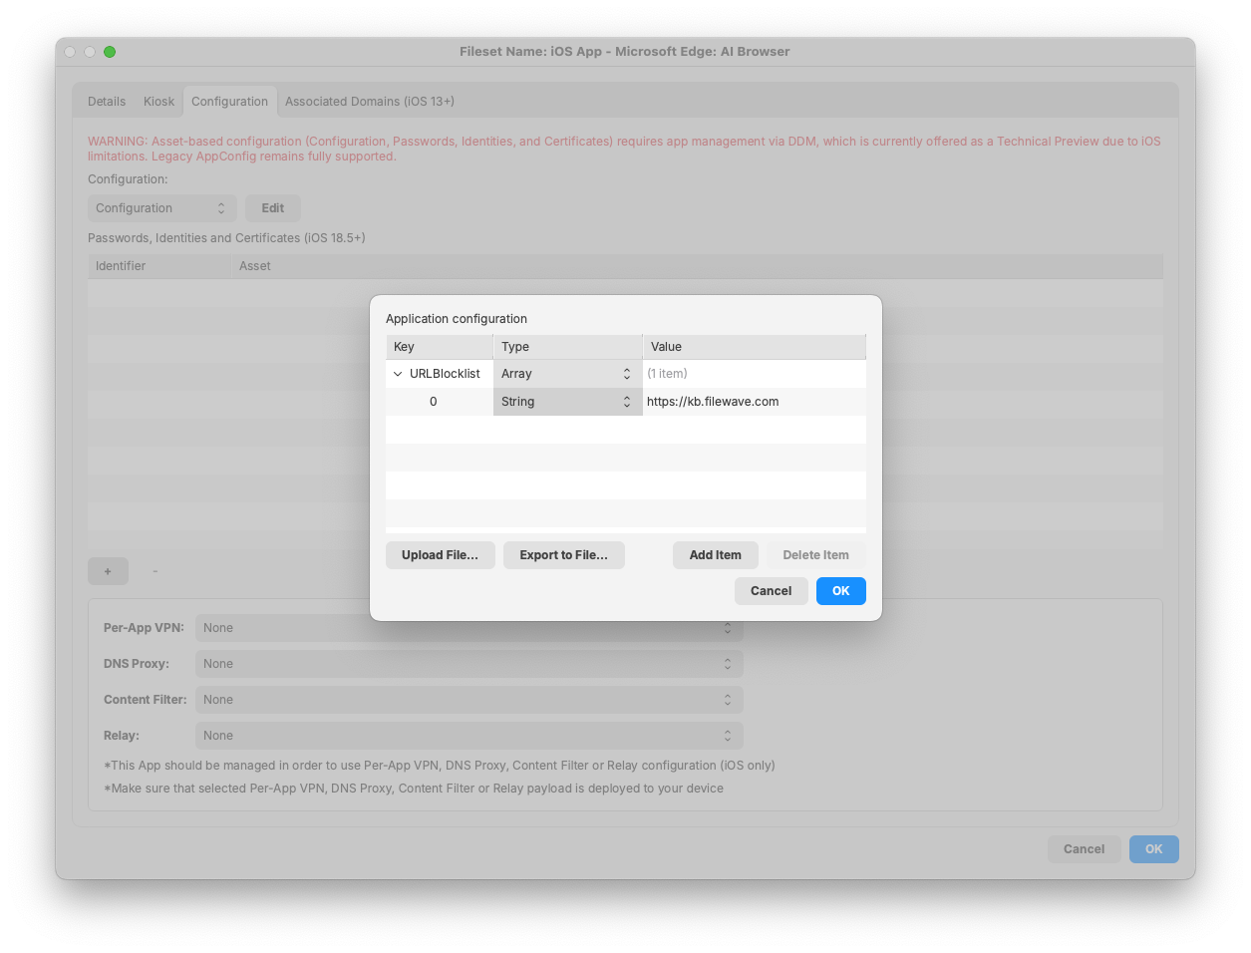Screen dimensions: 1251x953
Task: Select the URLBlocklist key row
Action: [x=445, y=374]
